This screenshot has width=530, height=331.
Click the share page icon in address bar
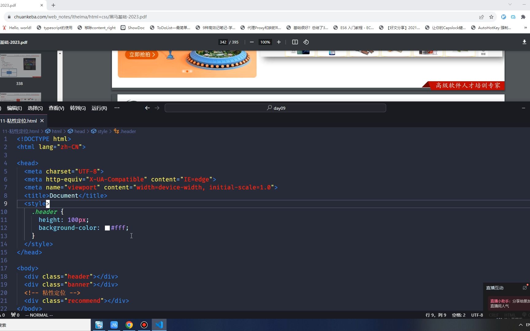click(x=482, y=17)
